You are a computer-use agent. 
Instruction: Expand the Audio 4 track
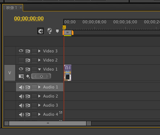pyautogui.click(x=39, y=114)
